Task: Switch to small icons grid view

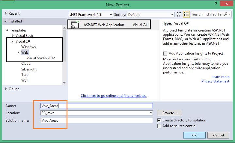Action: click(x=179, y=14)
